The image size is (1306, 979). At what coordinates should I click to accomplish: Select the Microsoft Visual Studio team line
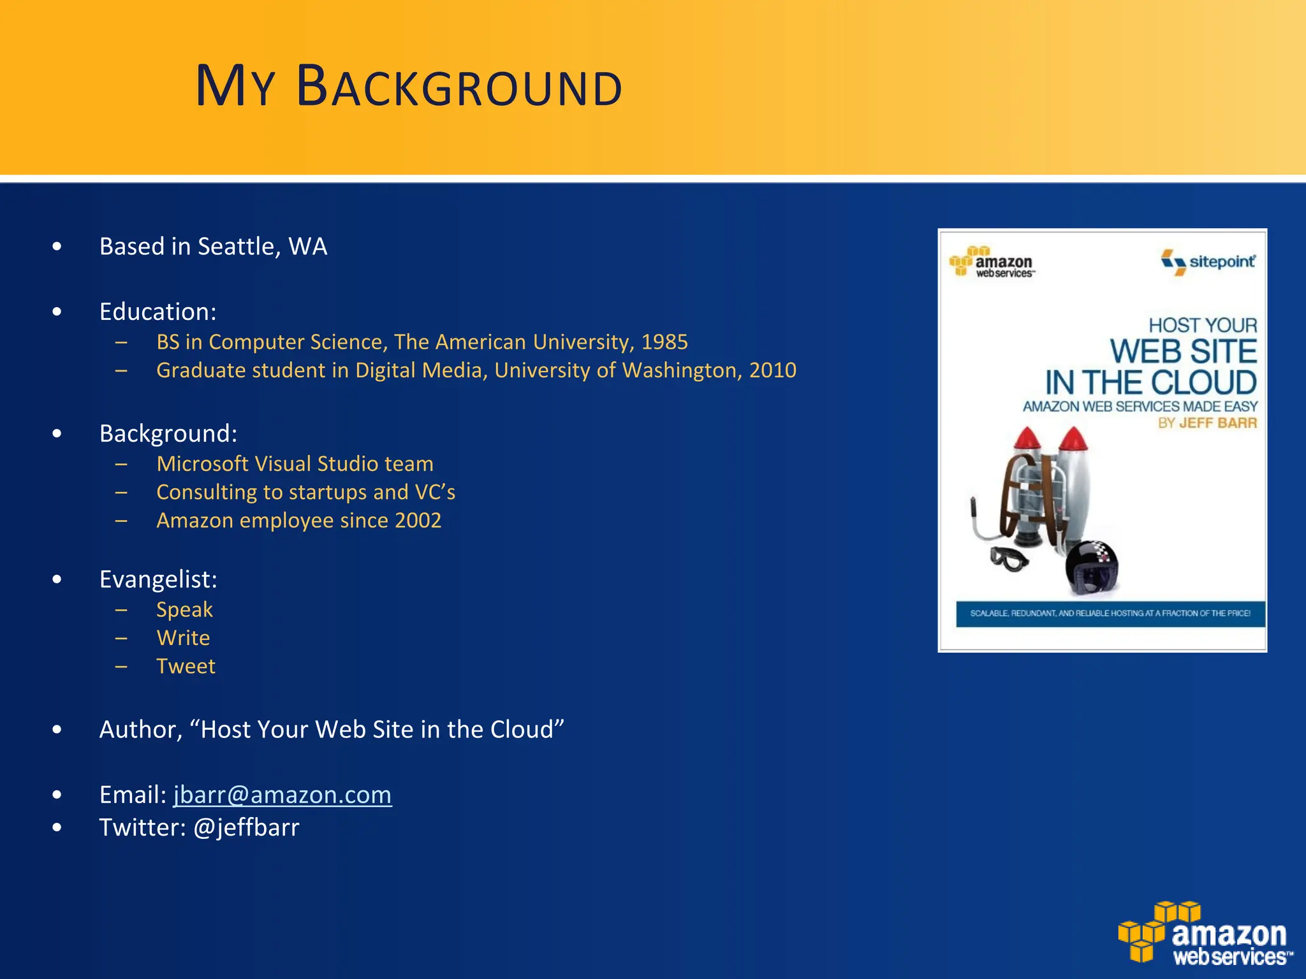tap(295, 464)
